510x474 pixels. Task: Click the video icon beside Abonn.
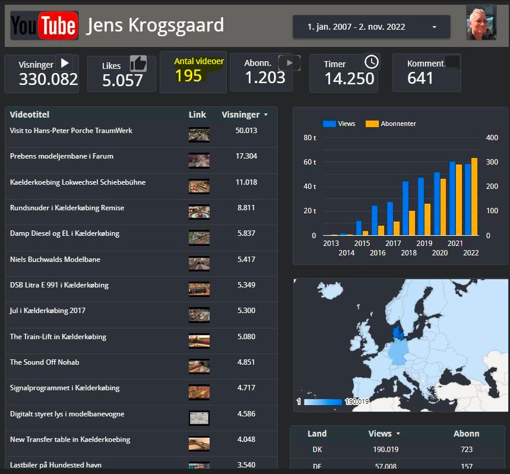289,63
